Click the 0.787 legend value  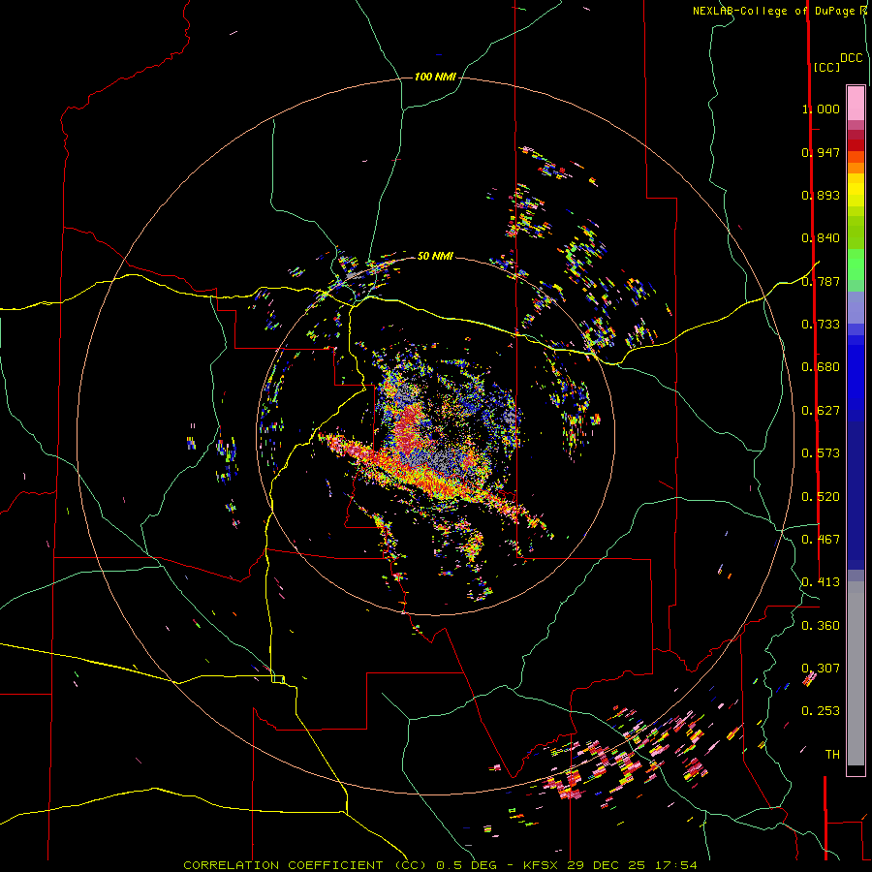[x=821, y=281]
